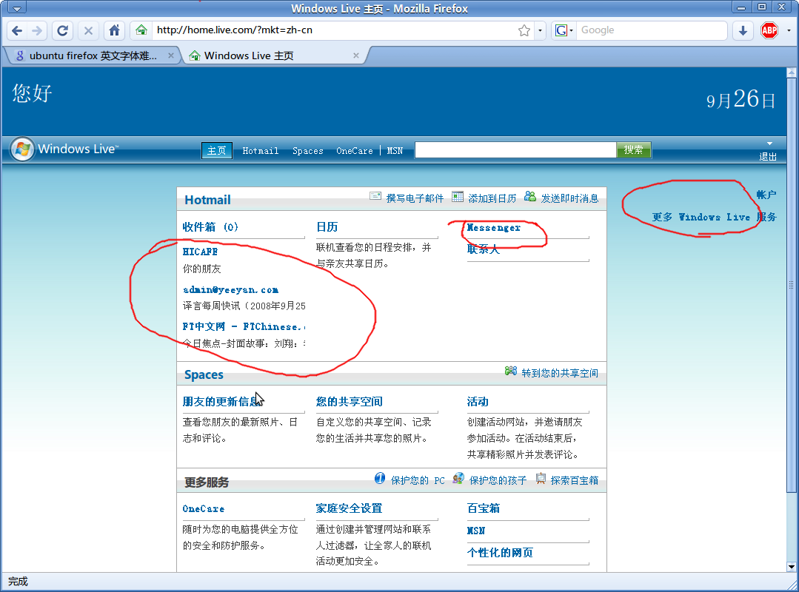
Task: Click 添加到日历 link
Action: tap(492, 198)
